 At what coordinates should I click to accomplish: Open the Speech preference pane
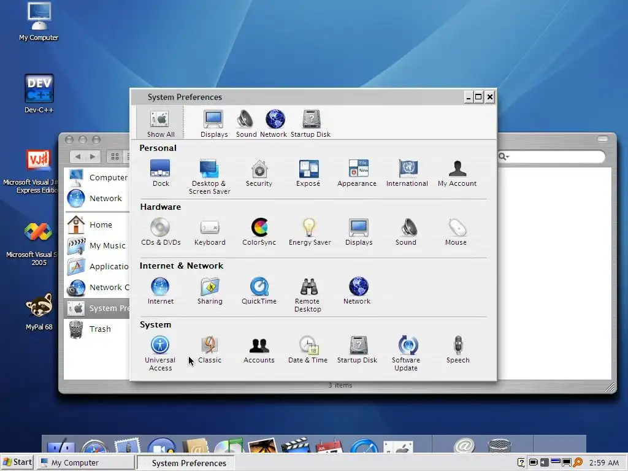[458, 350]
